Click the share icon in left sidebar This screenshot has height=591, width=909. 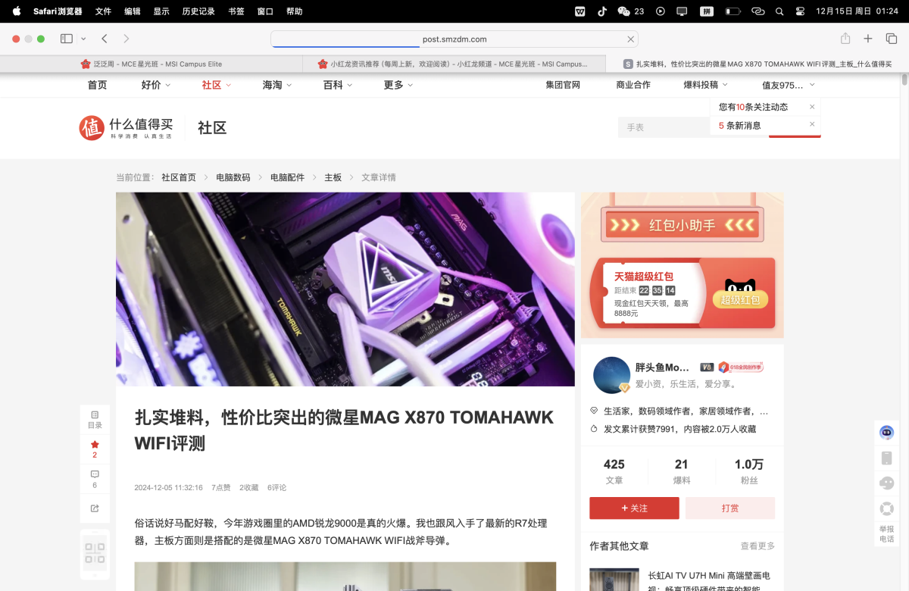[95, 508]
